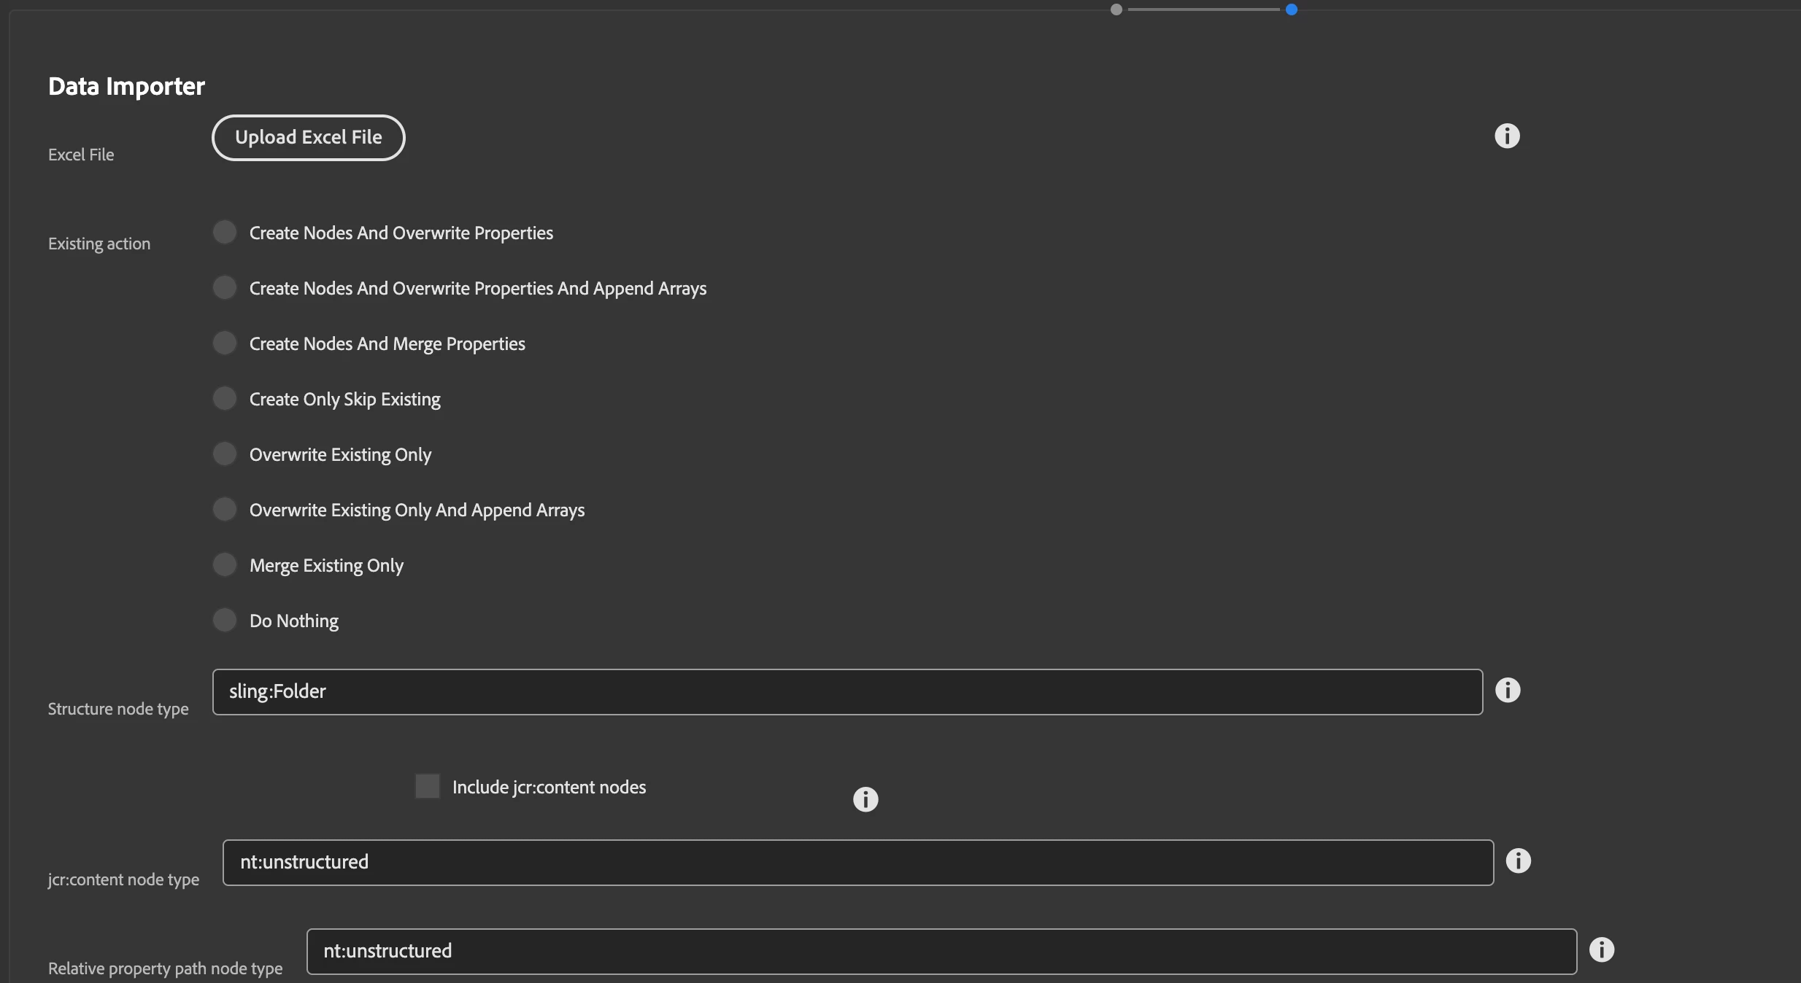1801x983 pixels.
Task: Click info icon for Relative property path node type
Action: coord(1602,949)
